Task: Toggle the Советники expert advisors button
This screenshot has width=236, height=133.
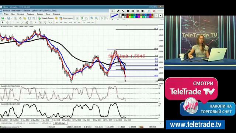Action: (x=66, y=18)
